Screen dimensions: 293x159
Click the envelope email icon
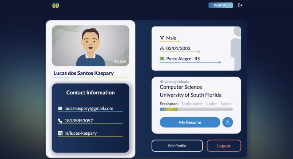coord(60,108)
